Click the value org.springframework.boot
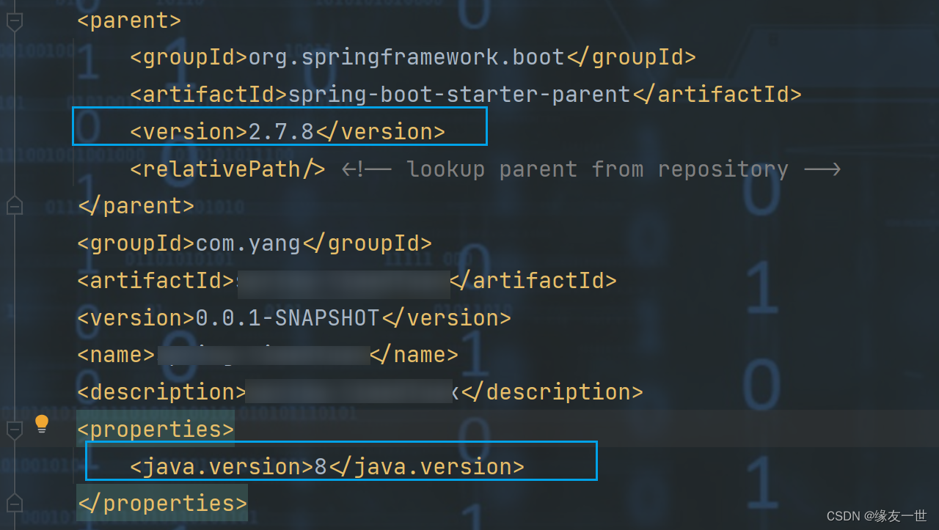Image resolution: width=939 pixels, height=530 pixels. (x=406, y=57)
